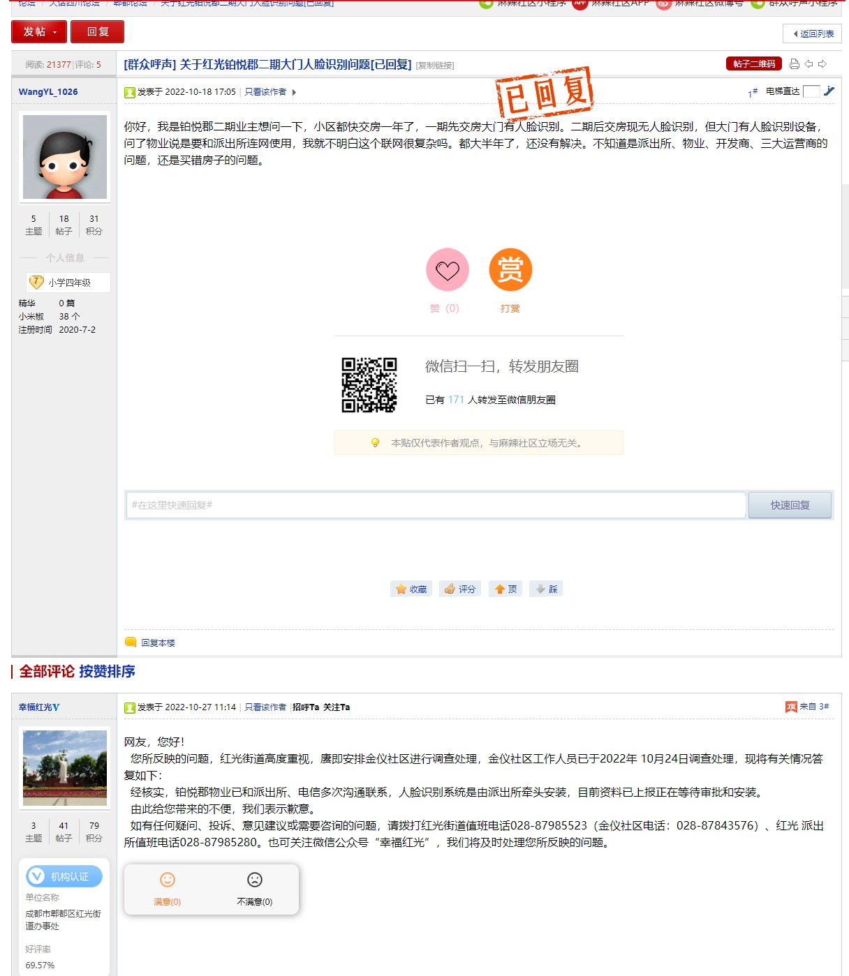Viewport: 849px width, 976px height.
Task: Click the printer icon in post header
Action: click(x=794, y=64)
